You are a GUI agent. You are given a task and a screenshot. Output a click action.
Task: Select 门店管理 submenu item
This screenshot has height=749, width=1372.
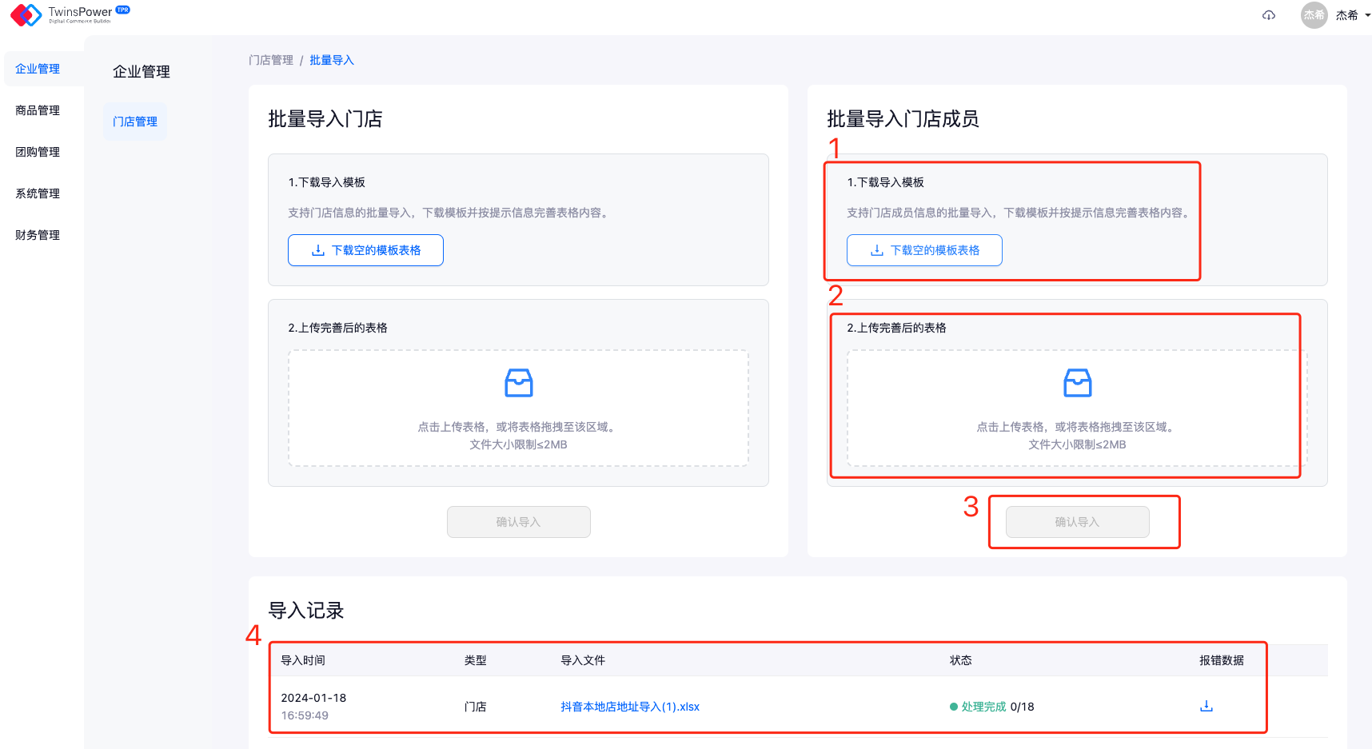tap(135, 122)
